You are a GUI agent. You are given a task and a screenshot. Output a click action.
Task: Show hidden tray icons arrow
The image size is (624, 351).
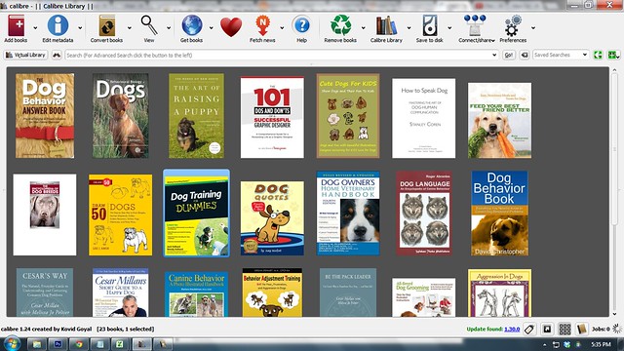coord(545,344)
